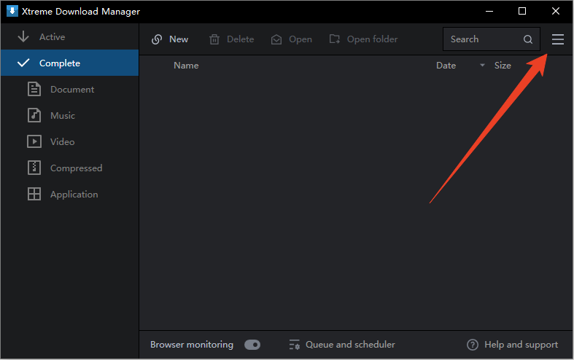Open Queue and scheduler
Viewport: 574px width, 360px height.
pyautogui.click(x=342, y=345)
